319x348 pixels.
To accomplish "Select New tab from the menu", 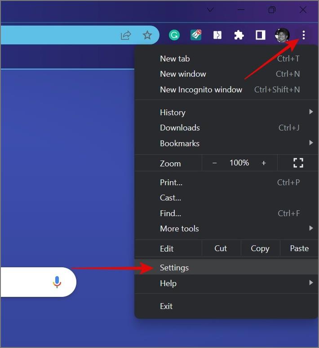I will pyautogui.click(x=226, y=59).
